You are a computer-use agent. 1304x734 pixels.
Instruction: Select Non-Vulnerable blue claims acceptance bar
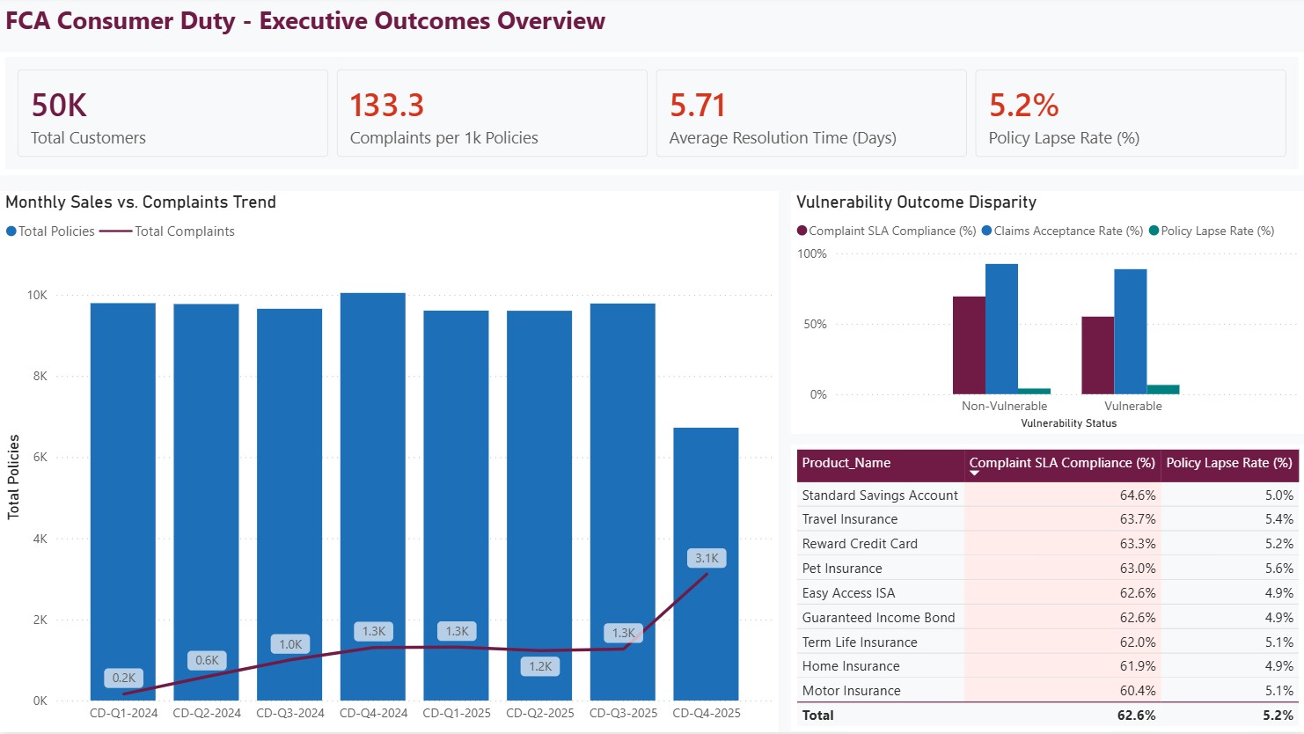pyautogui.click(x=1001, y=329)
